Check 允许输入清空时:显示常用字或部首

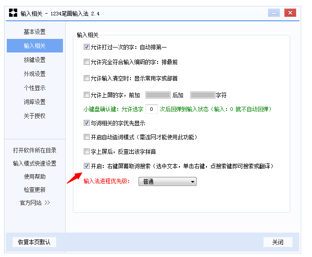click(86, 78)
